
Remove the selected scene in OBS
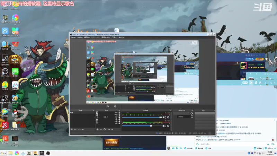[x=75, y=129]
